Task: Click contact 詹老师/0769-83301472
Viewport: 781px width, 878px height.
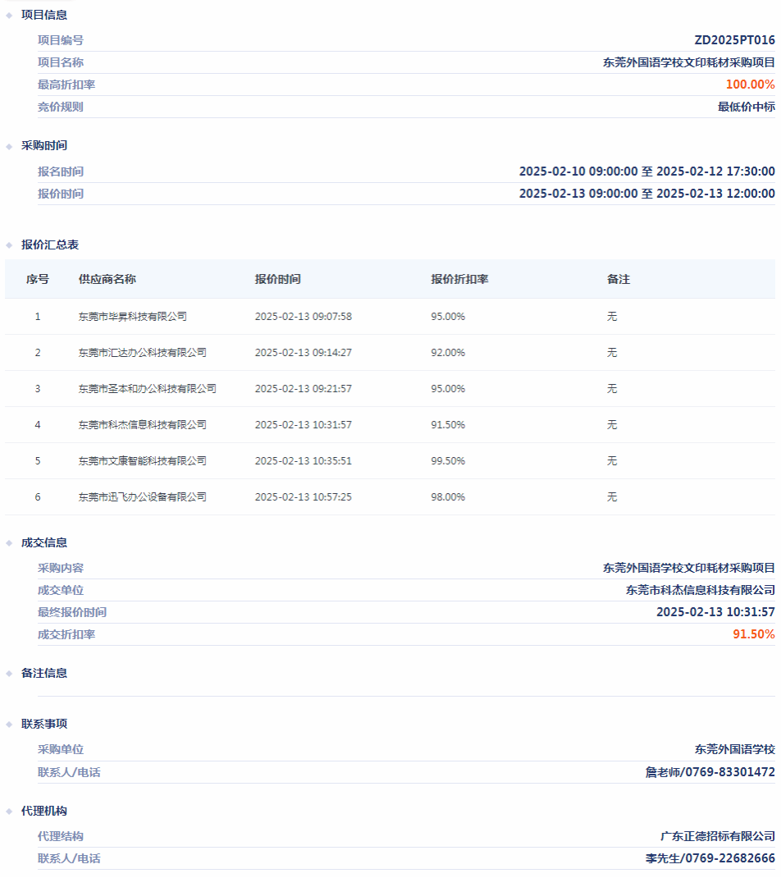Action: point(710,772)
